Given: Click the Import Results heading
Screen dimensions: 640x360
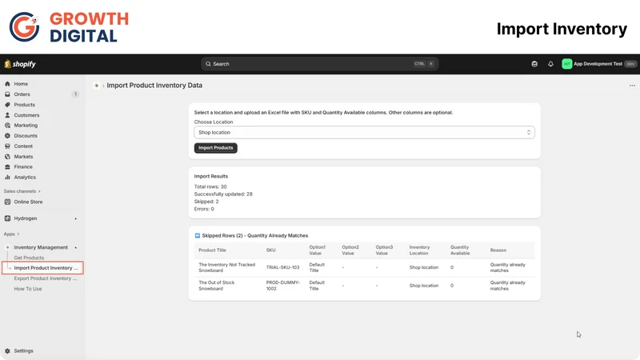Looking at the screenshot, I should [x=211, y=176].
